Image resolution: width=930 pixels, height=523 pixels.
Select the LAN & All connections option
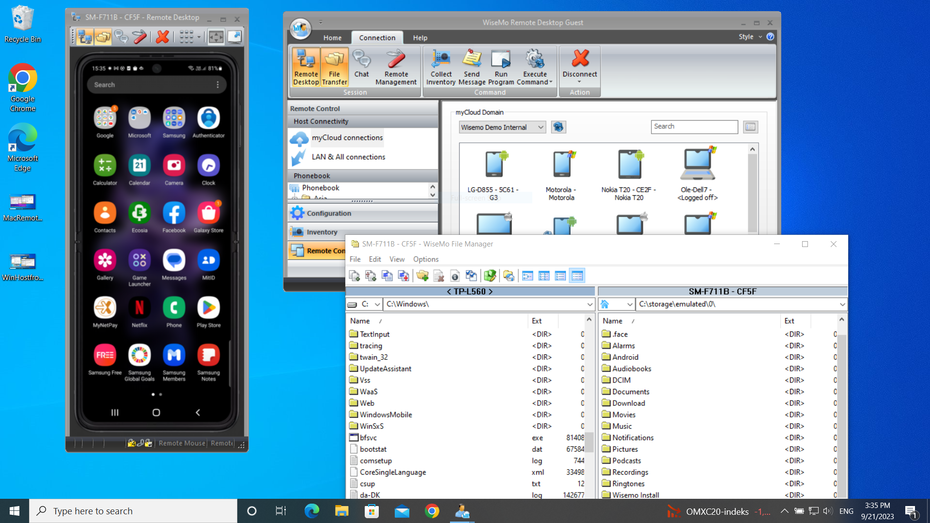click(x=349, y=156)
